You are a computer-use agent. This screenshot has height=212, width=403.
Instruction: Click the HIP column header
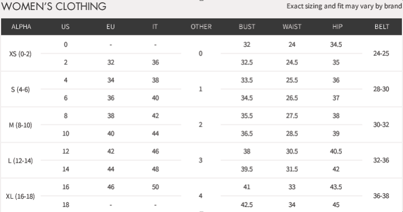(337, 27)
